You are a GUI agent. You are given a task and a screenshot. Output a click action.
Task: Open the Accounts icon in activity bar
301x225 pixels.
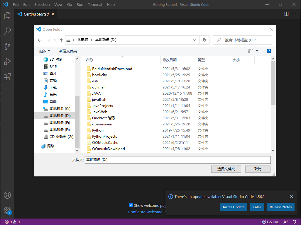click(7, 195)
